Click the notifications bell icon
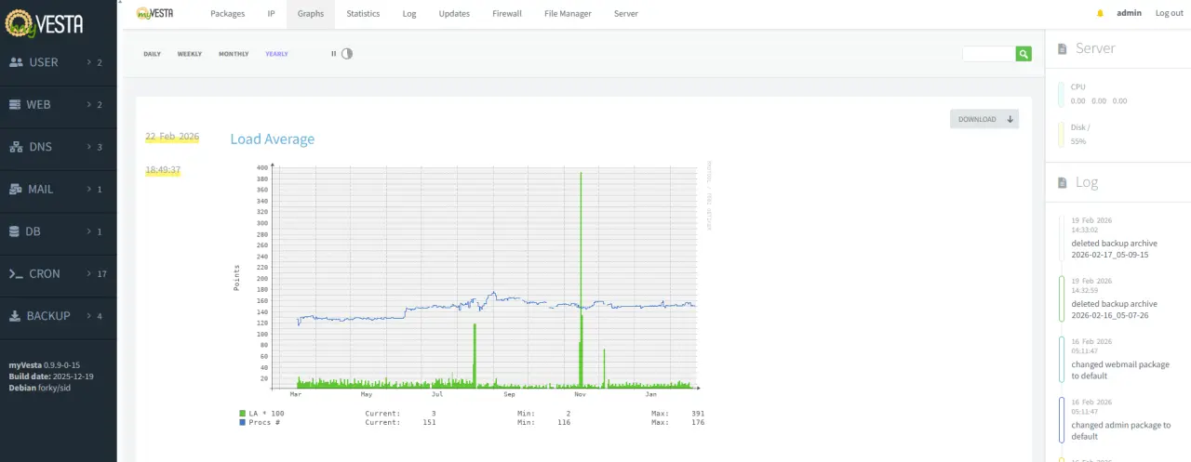 (x=1100, y=13)
